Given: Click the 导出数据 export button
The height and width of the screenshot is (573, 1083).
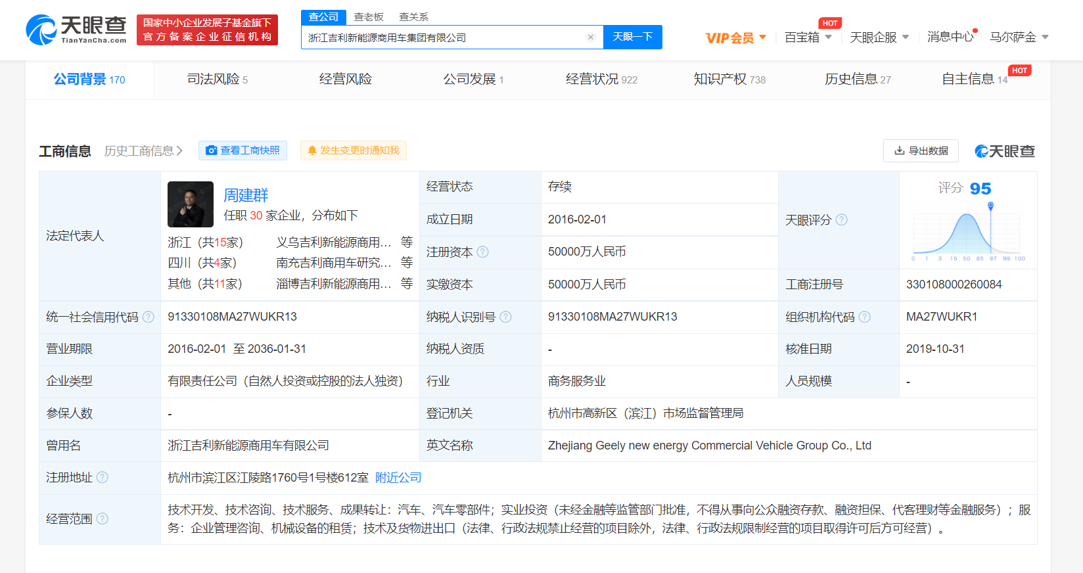Looking at the screenshot, I should pyautogui.click(x=921, y=151).
